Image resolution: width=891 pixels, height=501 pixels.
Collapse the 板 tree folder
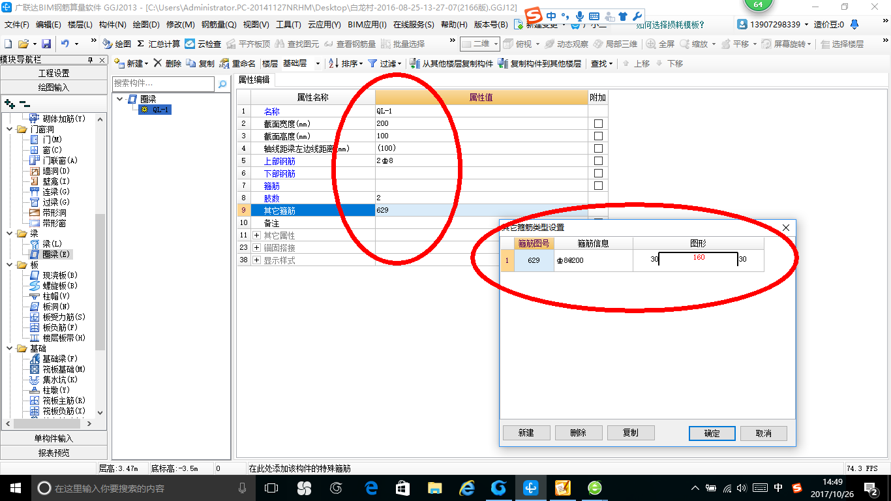[x=10, y=265]
